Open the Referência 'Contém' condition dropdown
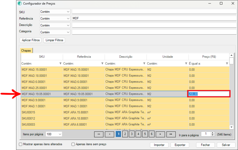The image size is (238, 150). coord(55,18)
